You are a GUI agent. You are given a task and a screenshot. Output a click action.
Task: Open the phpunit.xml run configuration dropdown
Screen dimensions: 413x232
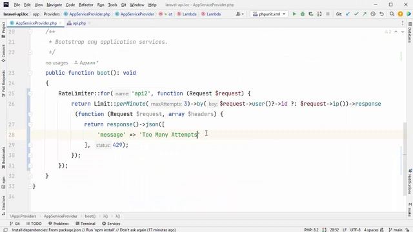click(269, 14)
